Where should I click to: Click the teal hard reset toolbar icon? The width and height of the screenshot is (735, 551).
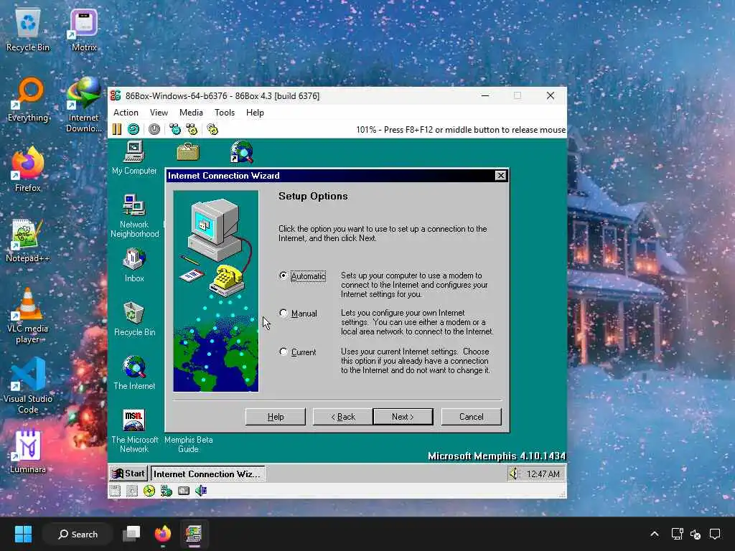tap(134, 129)
